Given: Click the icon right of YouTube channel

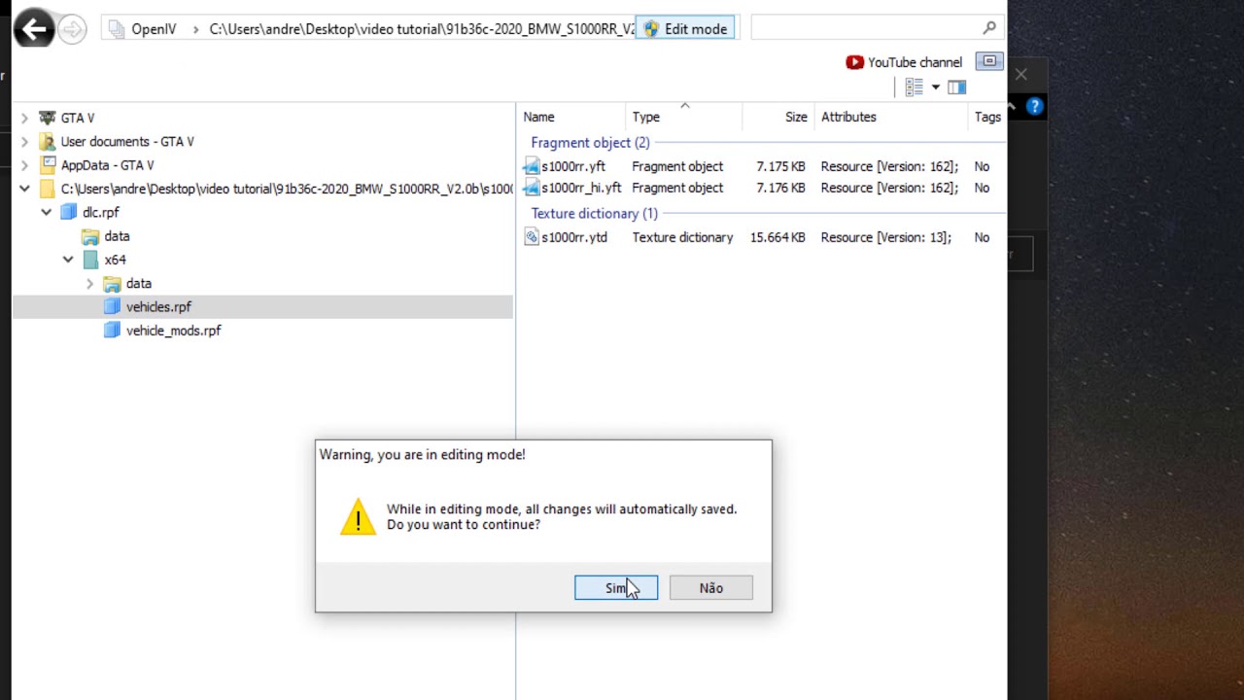Looking at the screenshot, I should [989, 61].
